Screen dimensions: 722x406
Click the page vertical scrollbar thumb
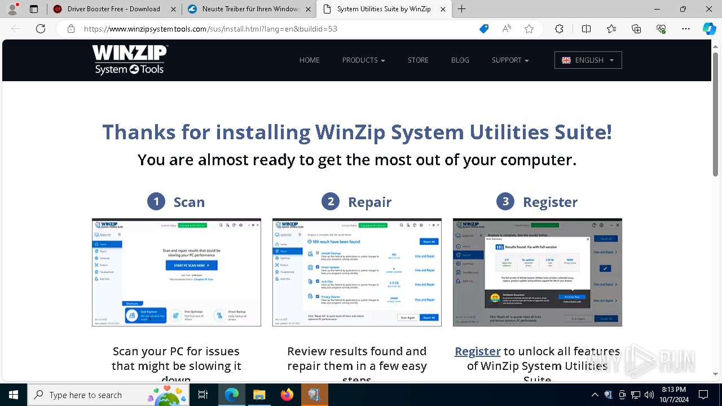click(x=716, y=115)
